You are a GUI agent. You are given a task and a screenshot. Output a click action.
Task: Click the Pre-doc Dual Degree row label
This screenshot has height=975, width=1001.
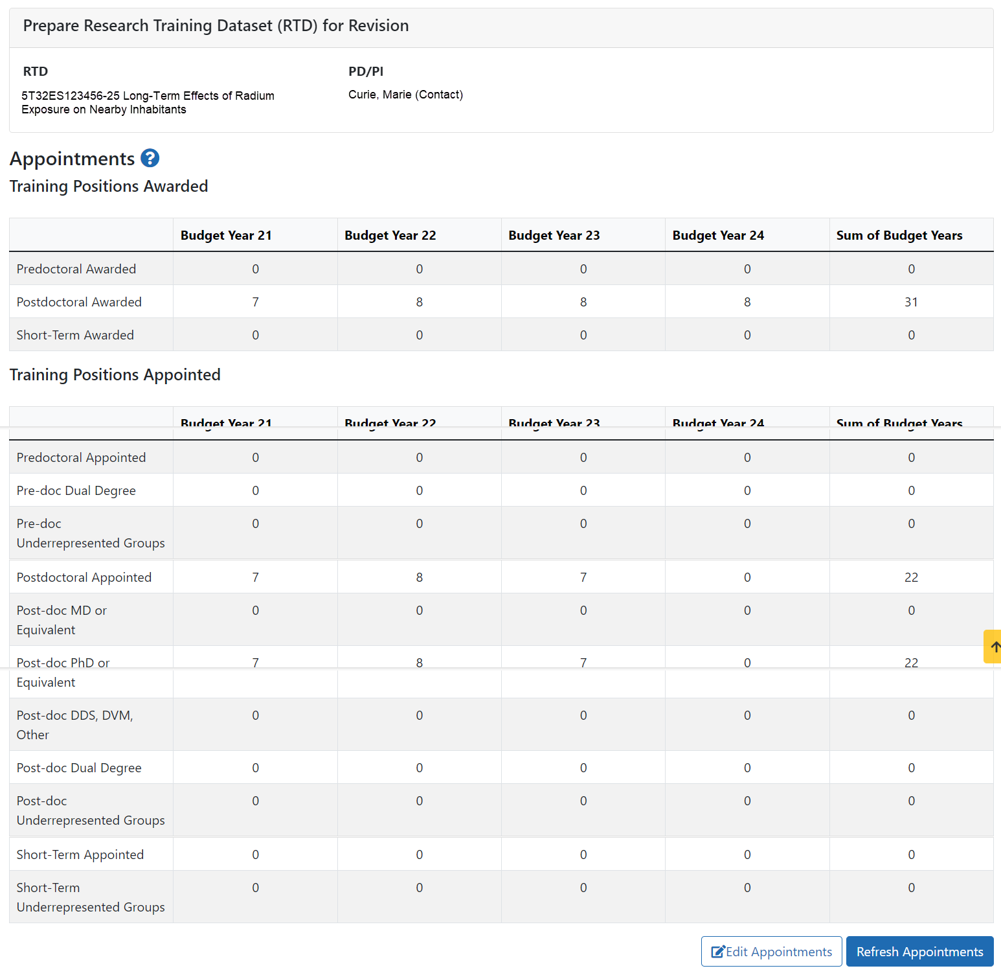coord(76,490)
